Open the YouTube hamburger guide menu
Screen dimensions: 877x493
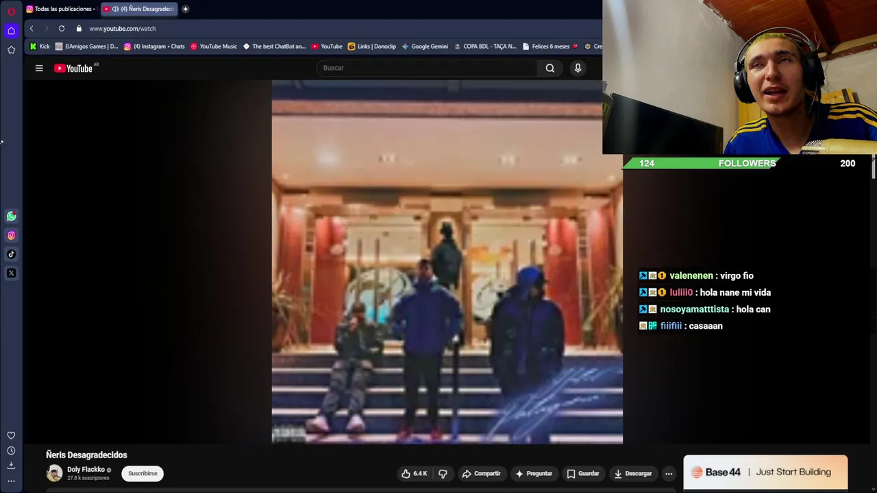coord(39,68)
